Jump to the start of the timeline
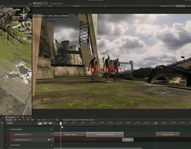Screen dimensions: 191x149 (x=15, y=120)
